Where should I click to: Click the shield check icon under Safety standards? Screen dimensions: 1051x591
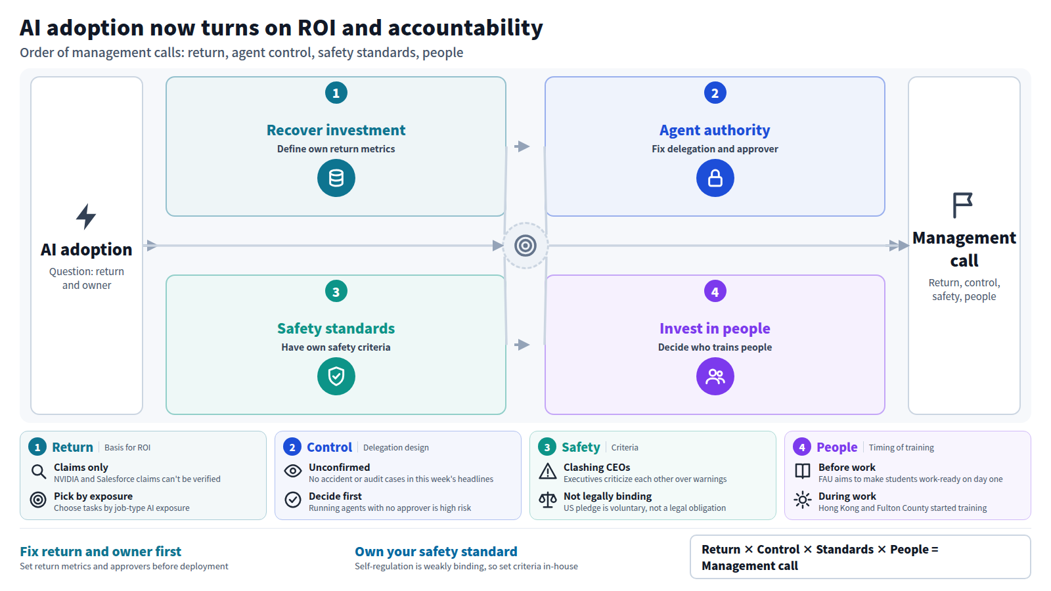[336, 376]
